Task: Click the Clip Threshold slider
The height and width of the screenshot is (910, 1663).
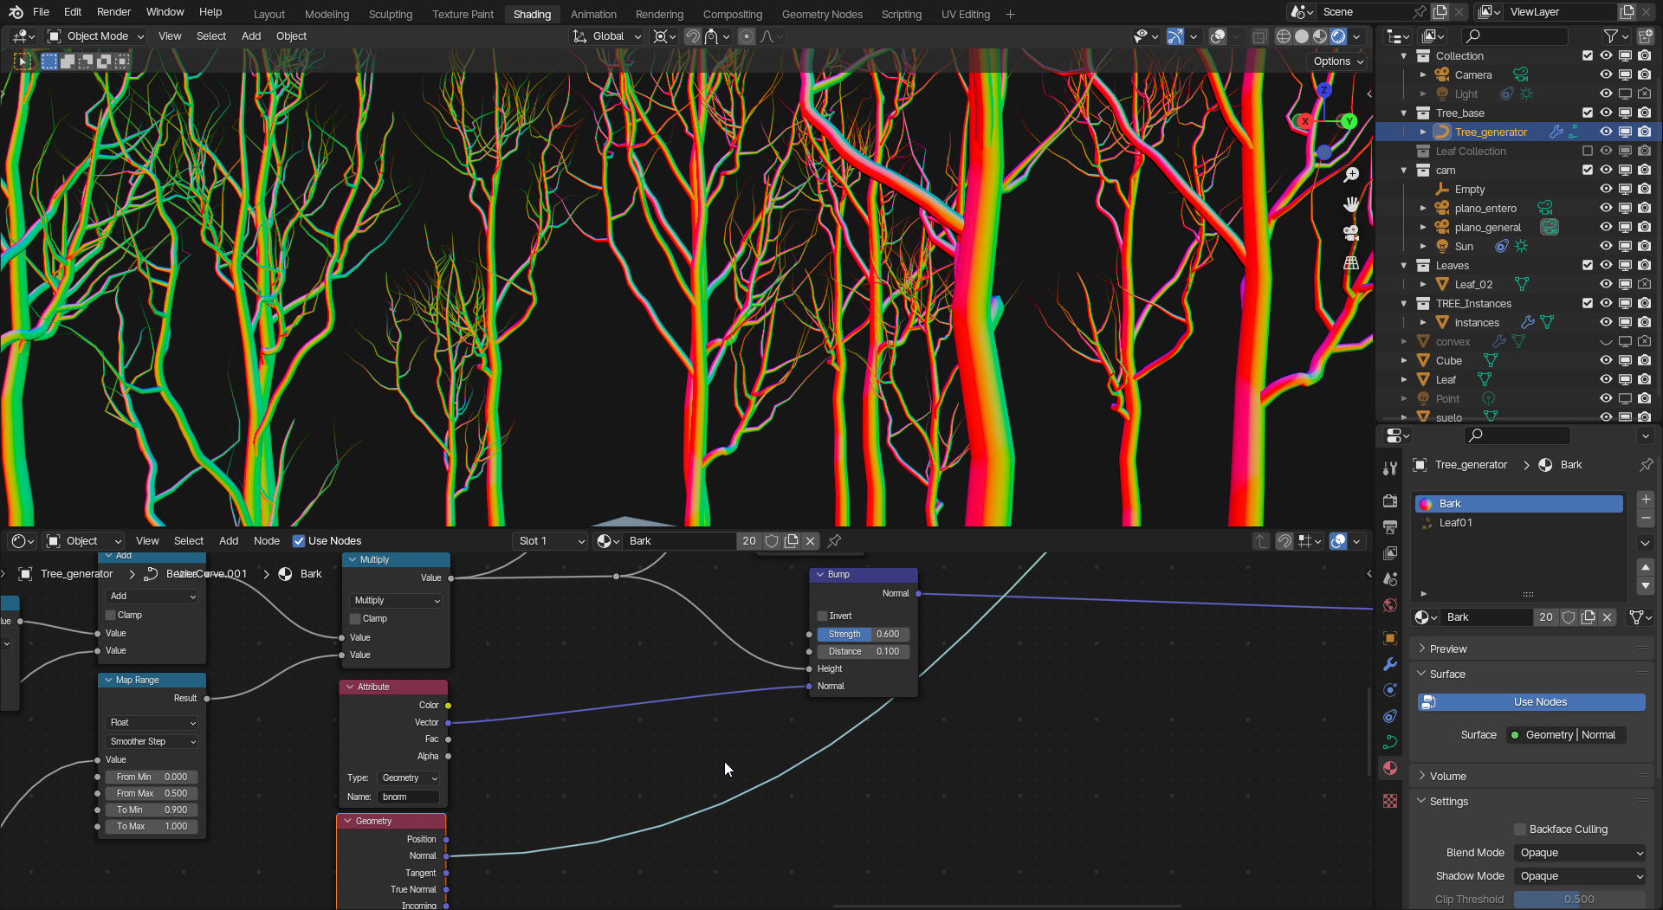Action: tap(1580, 900)
